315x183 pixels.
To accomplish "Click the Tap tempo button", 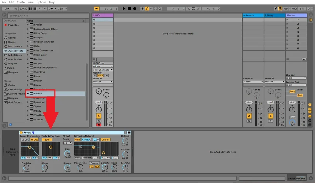I will point(15,8).
